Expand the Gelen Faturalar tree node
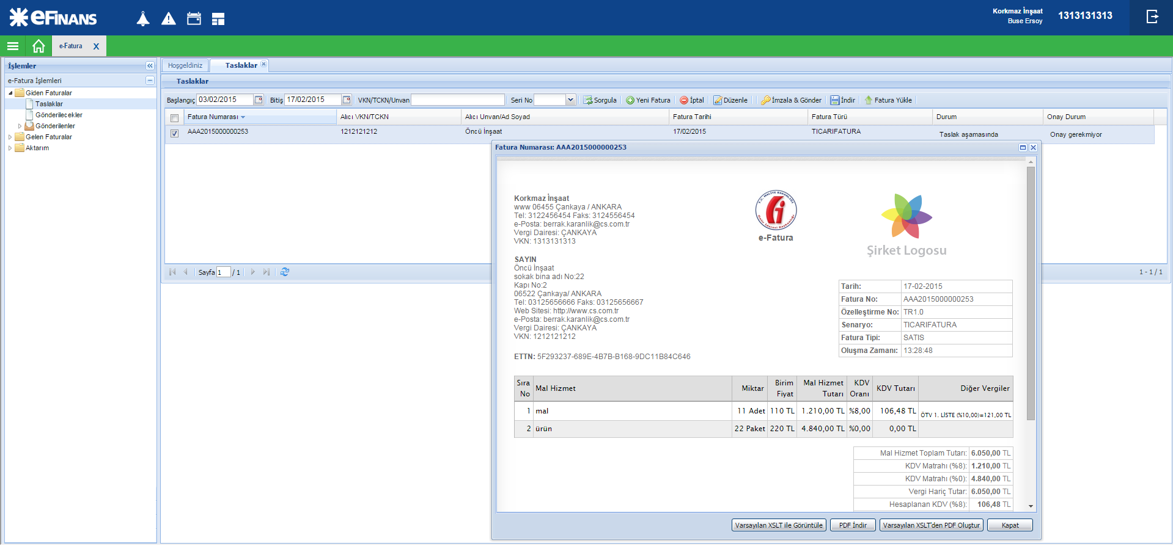Screen dimensions: 1173x546 click(10, 137)
